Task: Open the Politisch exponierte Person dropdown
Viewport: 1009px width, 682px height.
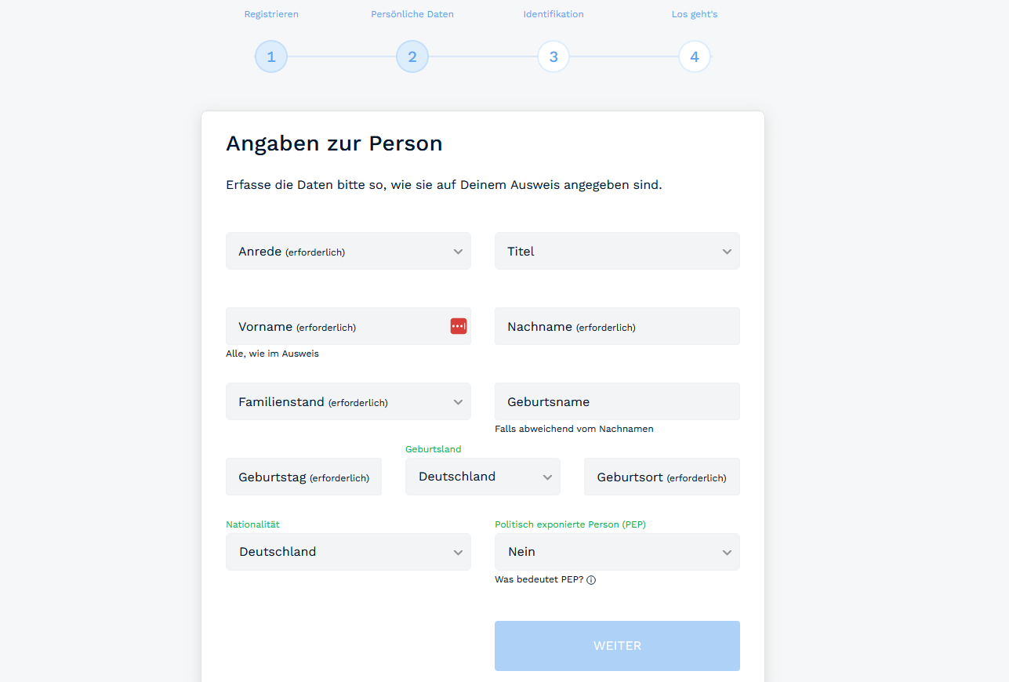Action: 617,552
